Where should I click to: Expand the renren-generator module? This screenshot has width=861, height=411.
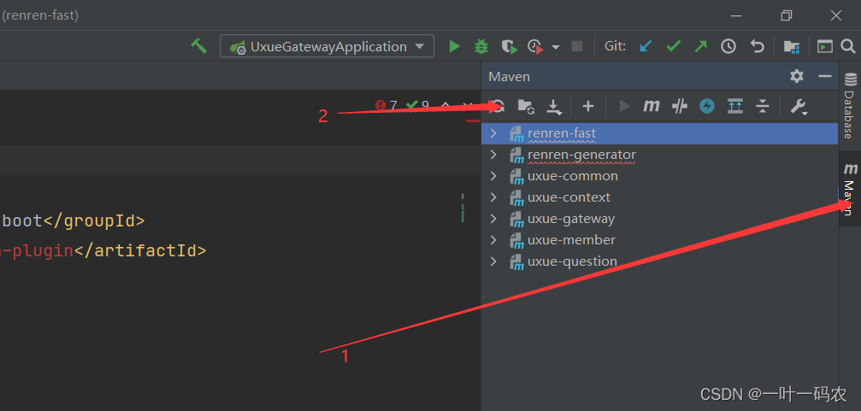pos(493,155)
